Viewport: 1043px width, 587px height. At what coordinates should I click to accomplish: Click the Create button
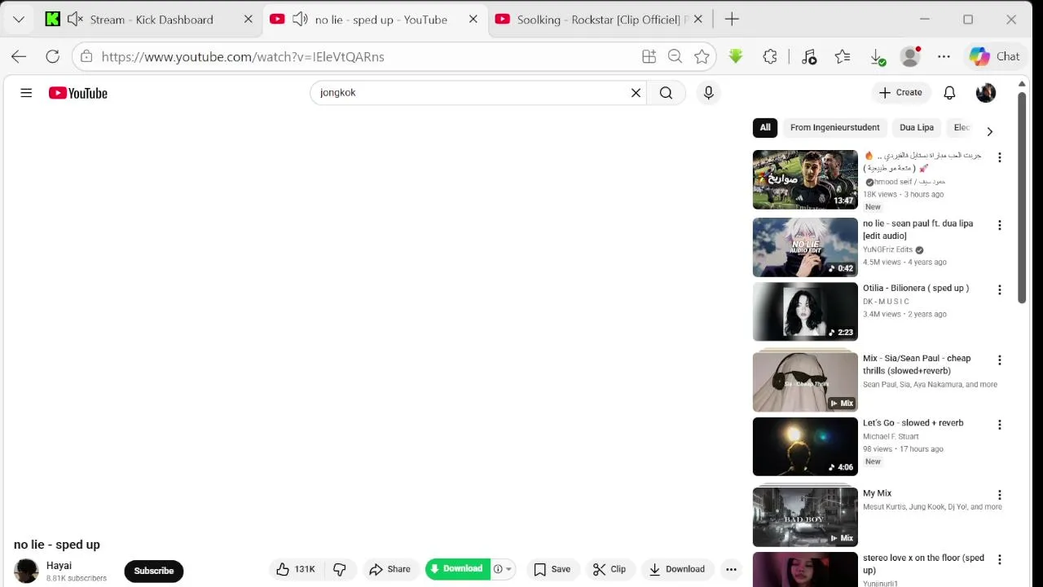click(x=900, y=93)
